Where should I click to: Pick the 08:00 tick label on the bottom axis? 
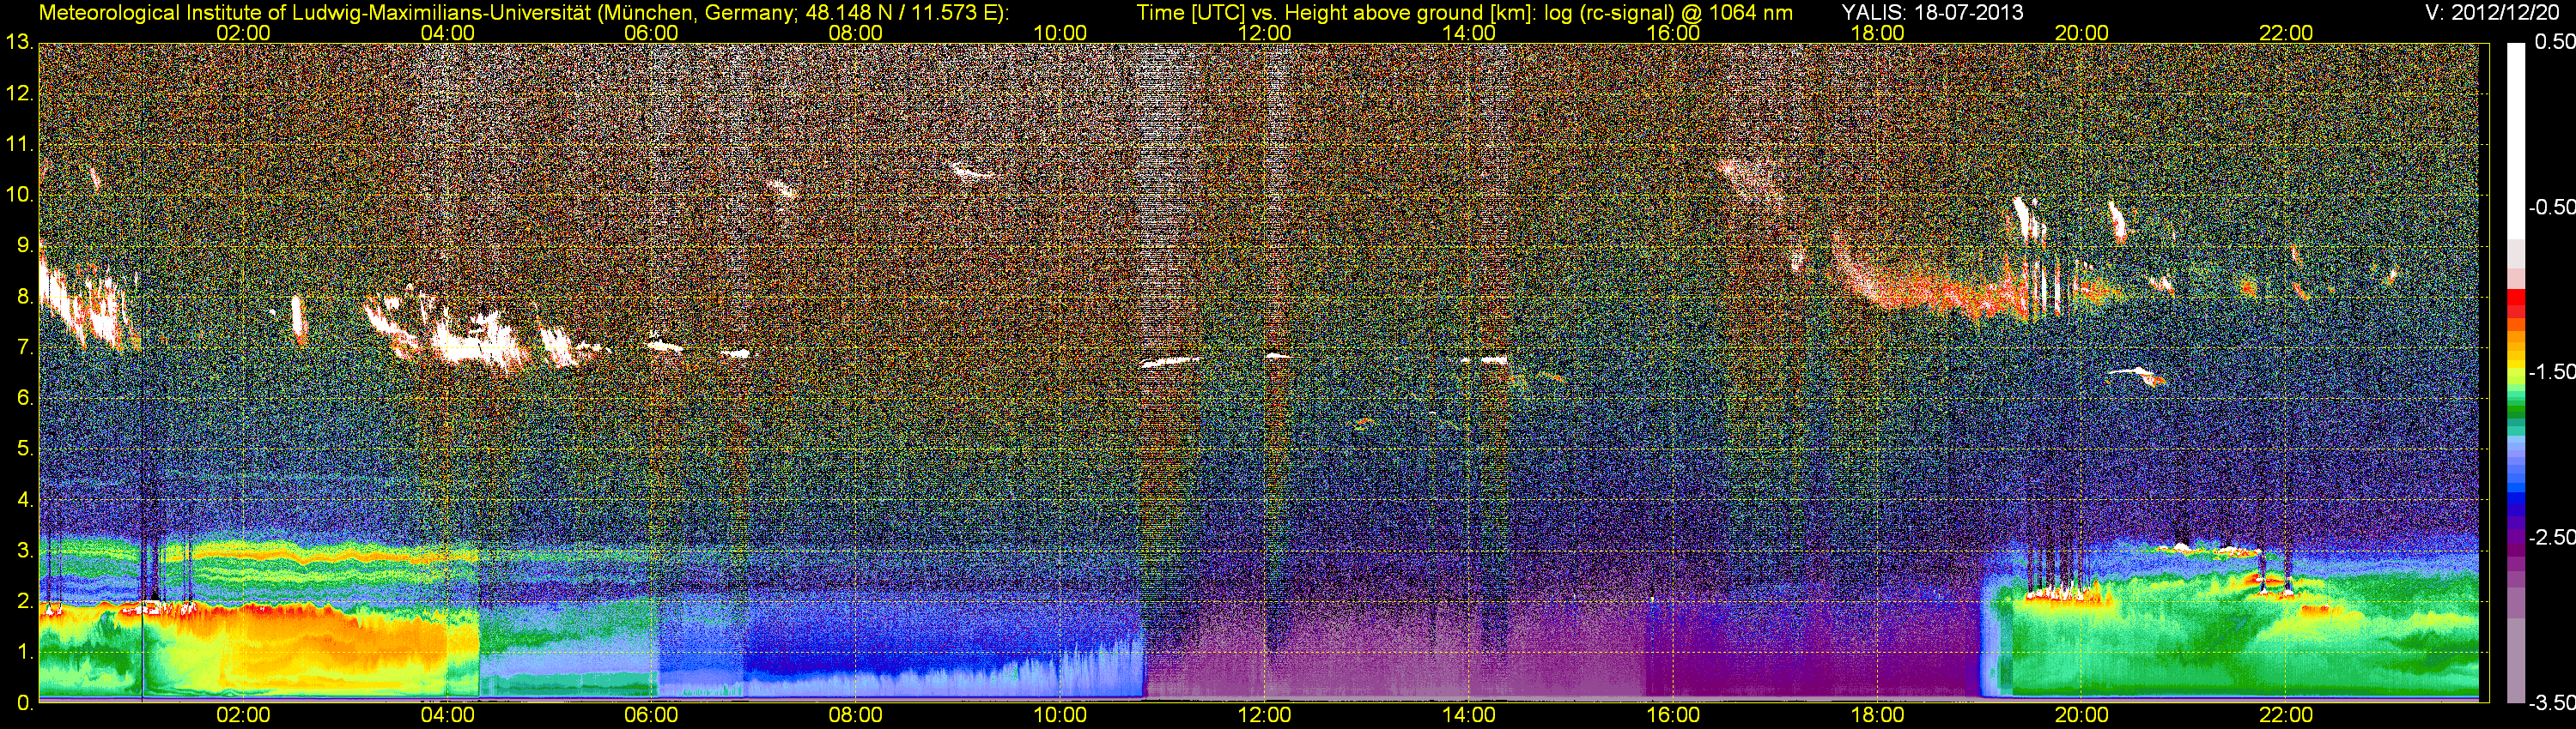click(856, 715)
